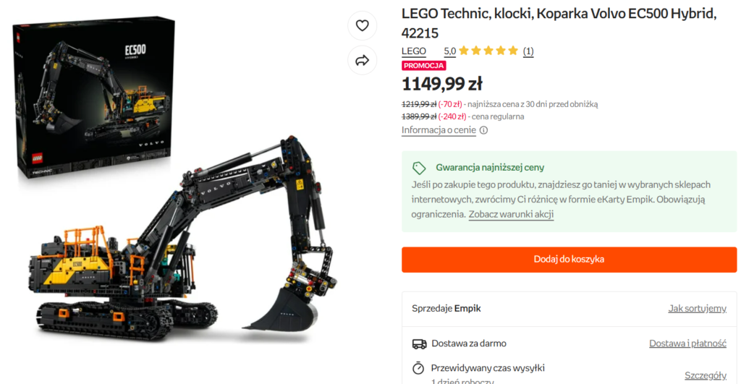Open the reviews count link (1)

point(528,51)
